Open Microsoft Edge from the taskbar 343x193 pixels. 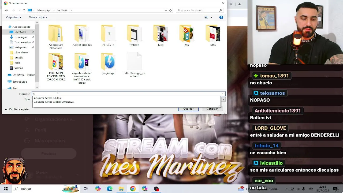point(110,189)
